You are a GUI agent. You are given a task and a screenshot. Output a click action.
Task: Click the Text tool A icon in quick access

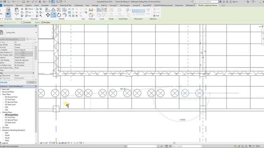point(40,2)
